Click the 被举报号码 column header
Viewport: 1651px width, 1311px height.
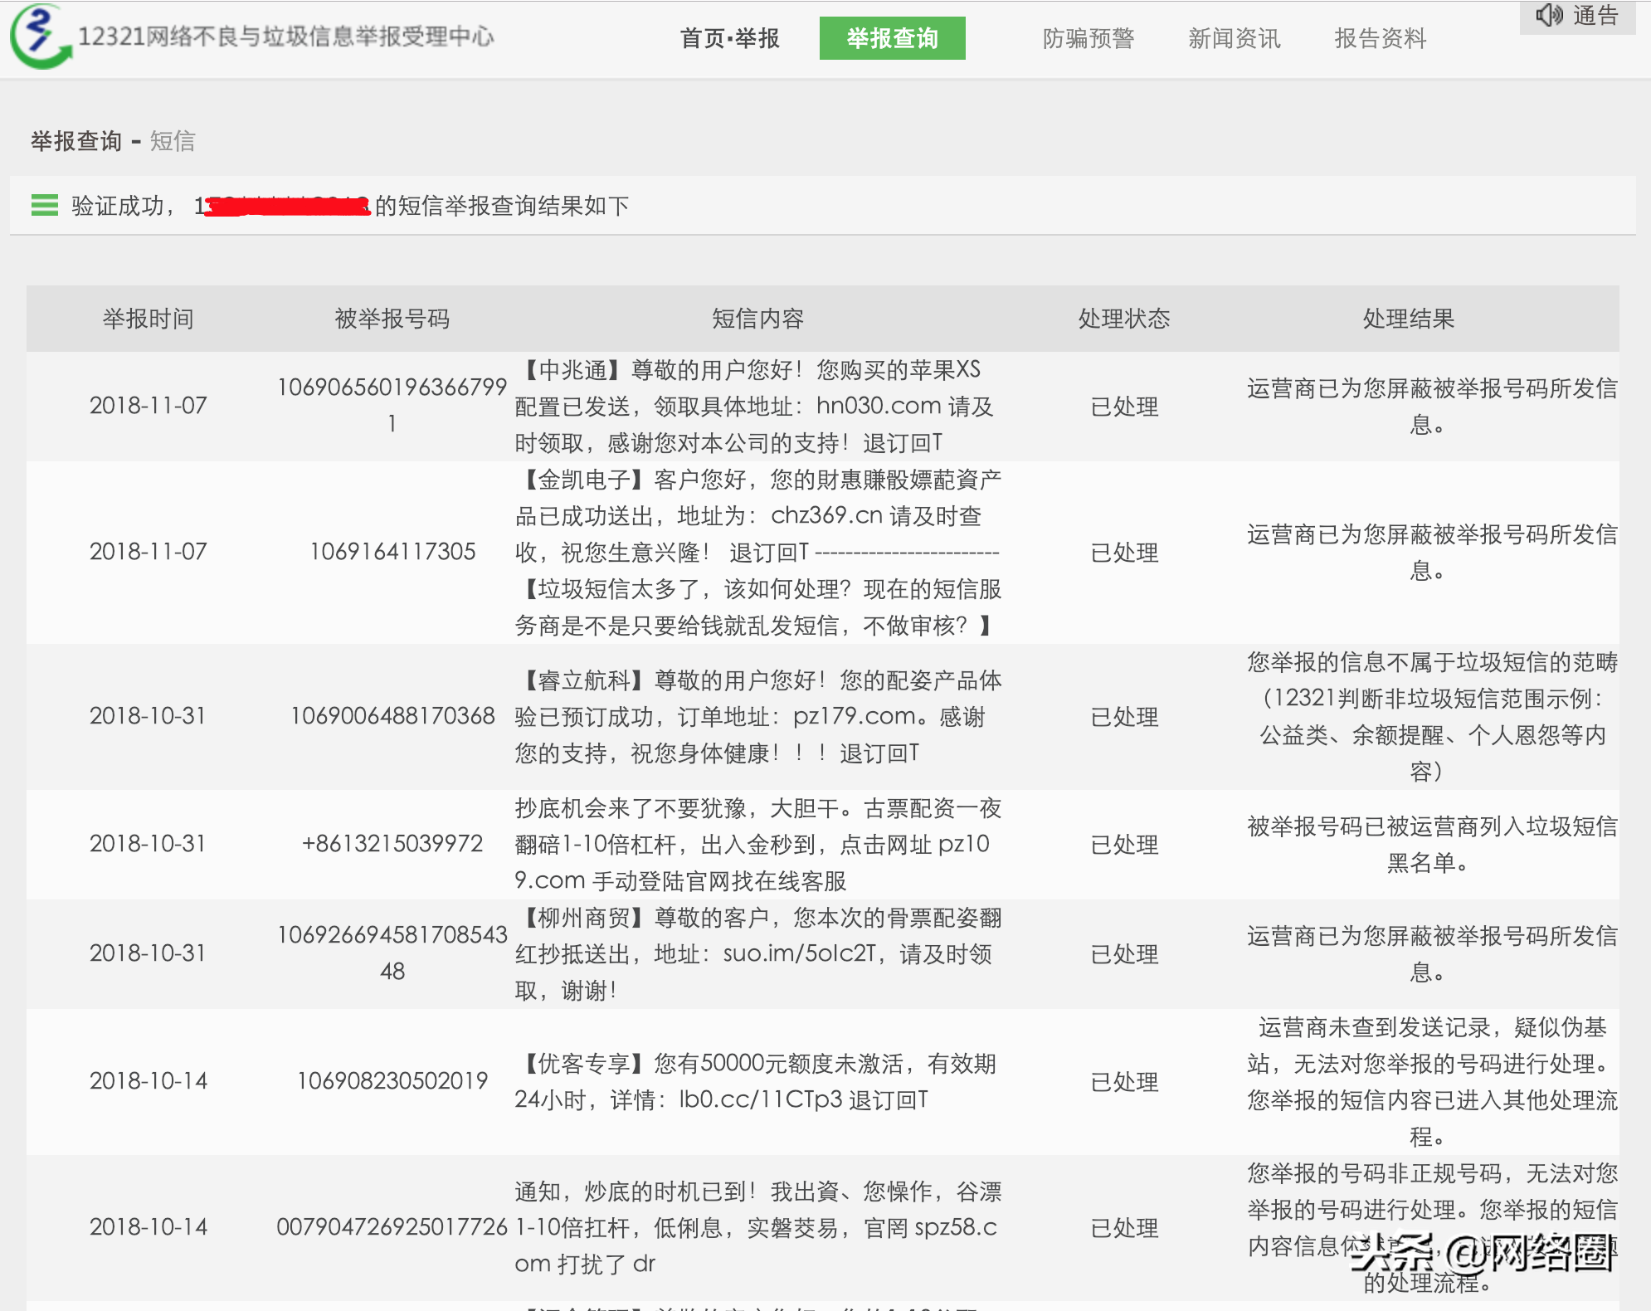click(x=392, y=318)
